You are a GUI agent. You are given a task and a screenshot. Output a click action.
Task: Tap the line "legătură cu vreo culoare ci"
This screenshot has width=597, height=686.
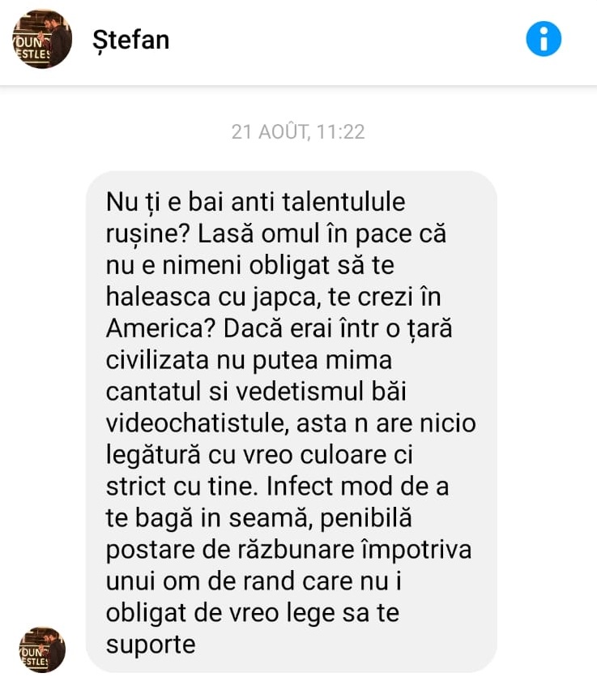coord(259,455)
